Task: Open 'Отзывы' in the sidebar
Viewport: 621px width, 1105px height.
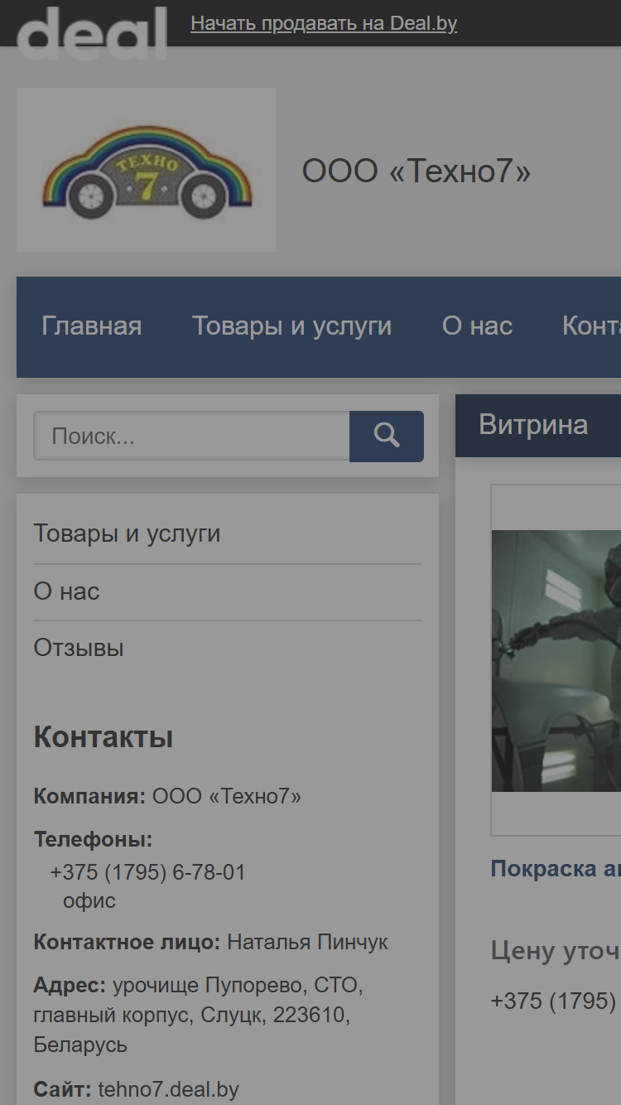Action: click(x=79, y=648)
